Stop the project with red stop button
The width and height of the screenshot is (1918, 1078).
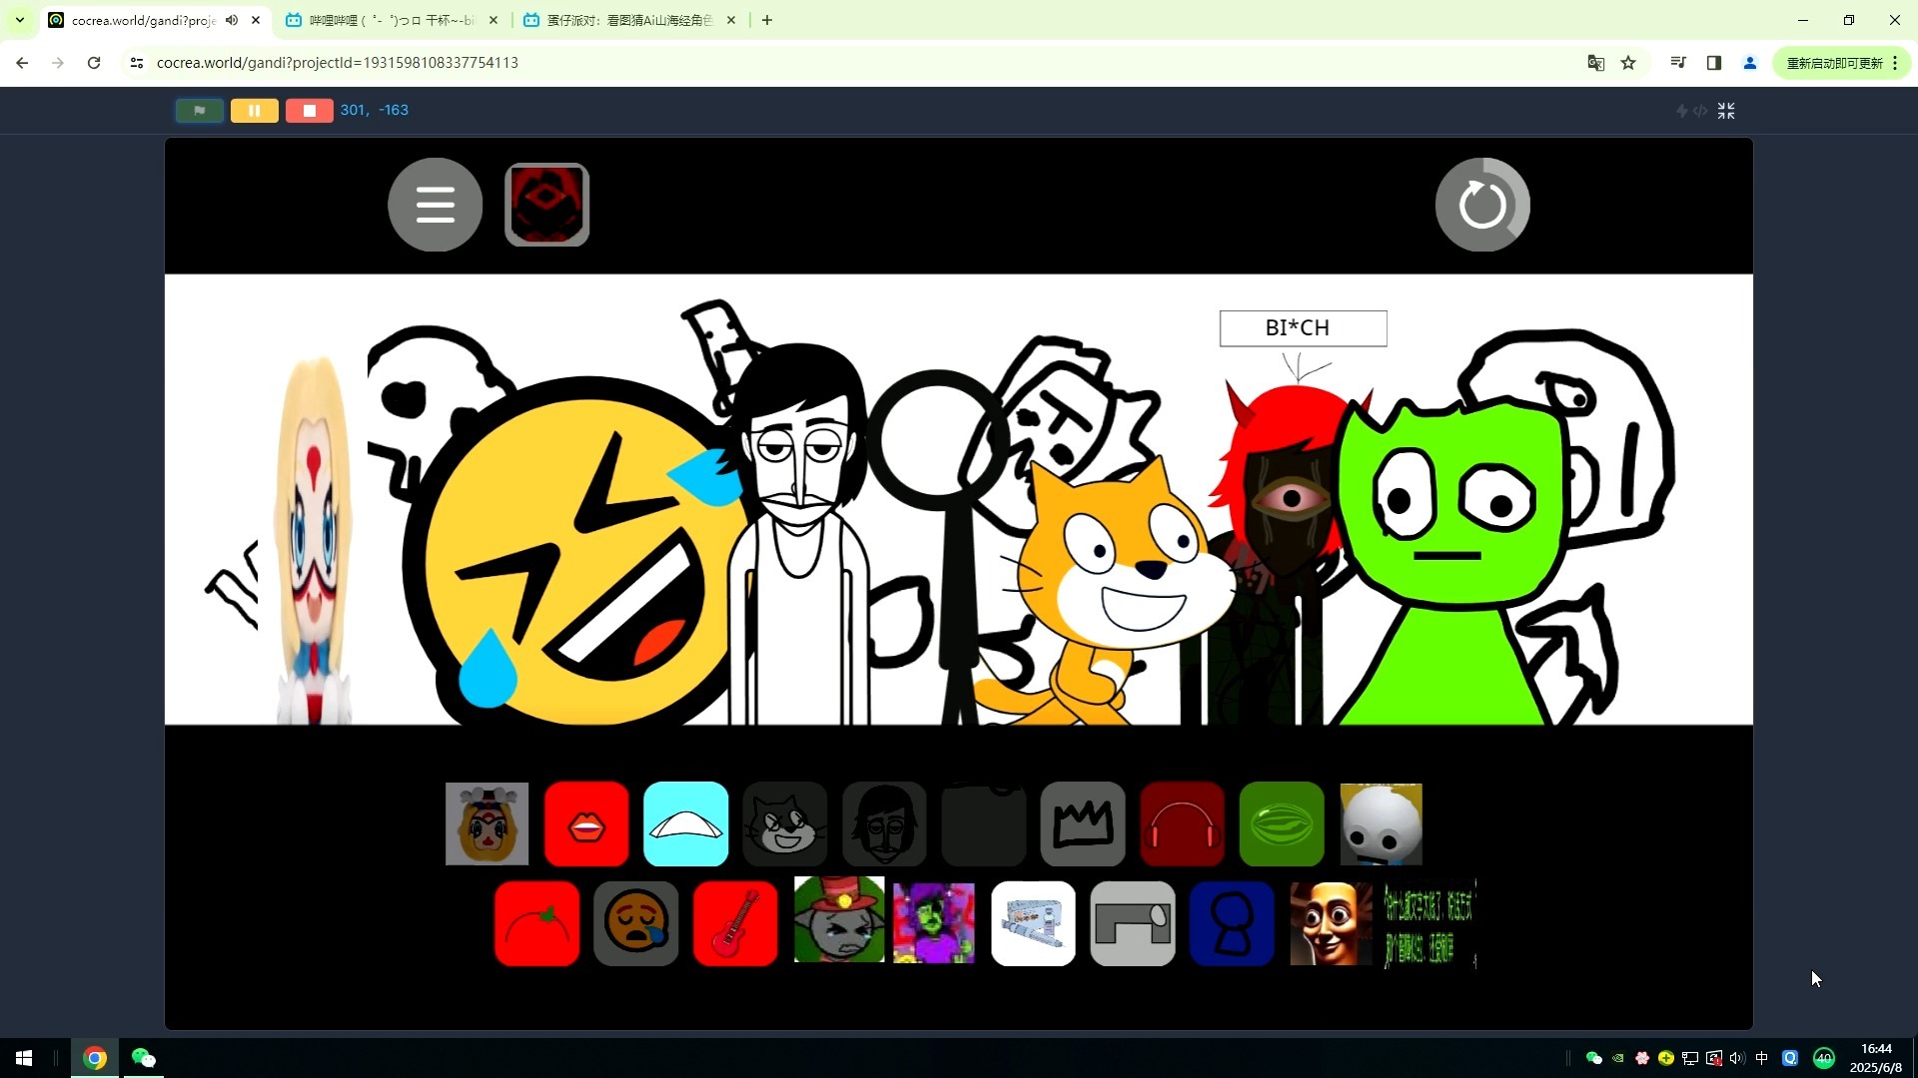click(x=310, y=111)
